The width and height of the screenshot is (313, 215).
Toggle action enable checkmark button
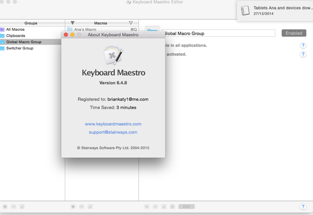164,207
